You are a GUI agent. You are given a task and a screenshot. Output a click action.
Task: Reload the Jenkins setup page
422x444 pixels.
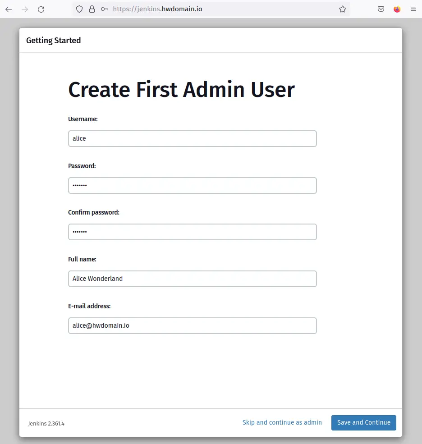point(41,9)
